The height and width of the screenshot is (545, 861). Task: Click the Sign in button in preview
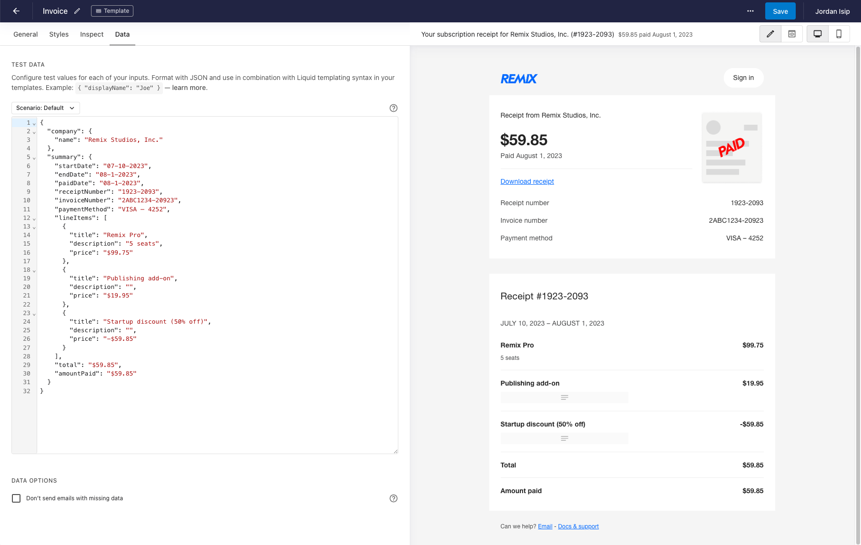pyautogui.click(x=743, y=78)
